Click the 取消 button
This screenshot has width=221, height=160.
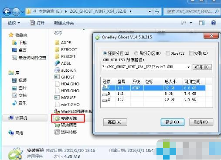[x=201, y=122]
